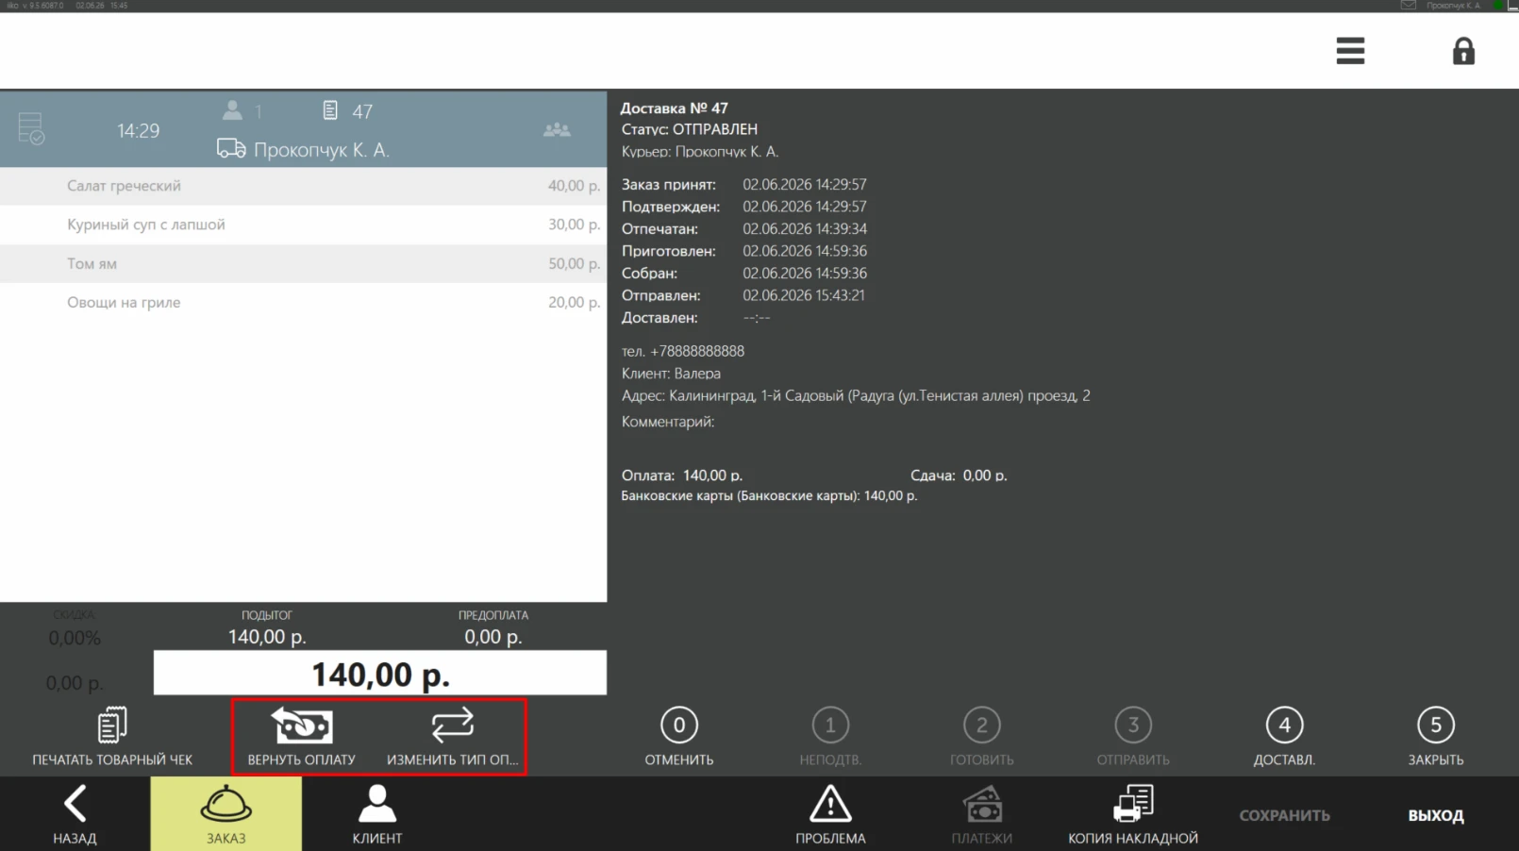Open Проблема warning triangle
This screenshot has height=851, width=1519.
pos(830,805)
